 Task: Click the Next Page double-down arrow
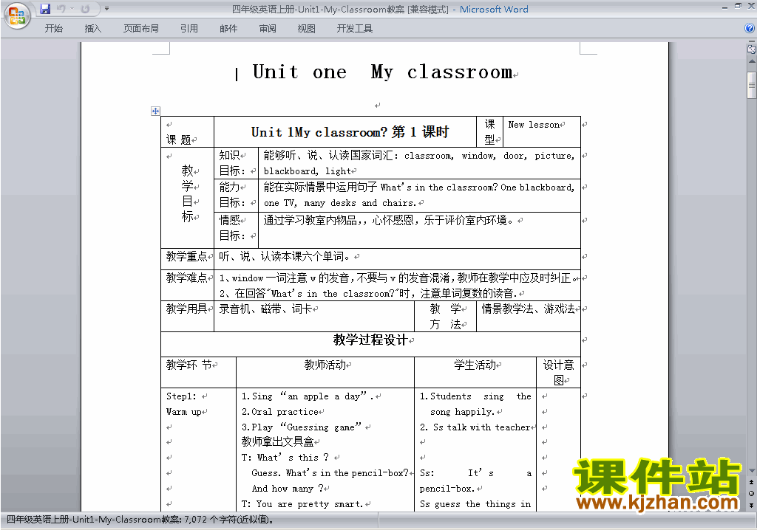[x=751, y=505]
